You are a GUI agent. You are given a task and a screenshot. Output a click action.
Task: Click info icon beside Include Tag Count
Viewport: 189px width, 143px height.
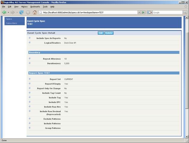(x=30, y=93)
